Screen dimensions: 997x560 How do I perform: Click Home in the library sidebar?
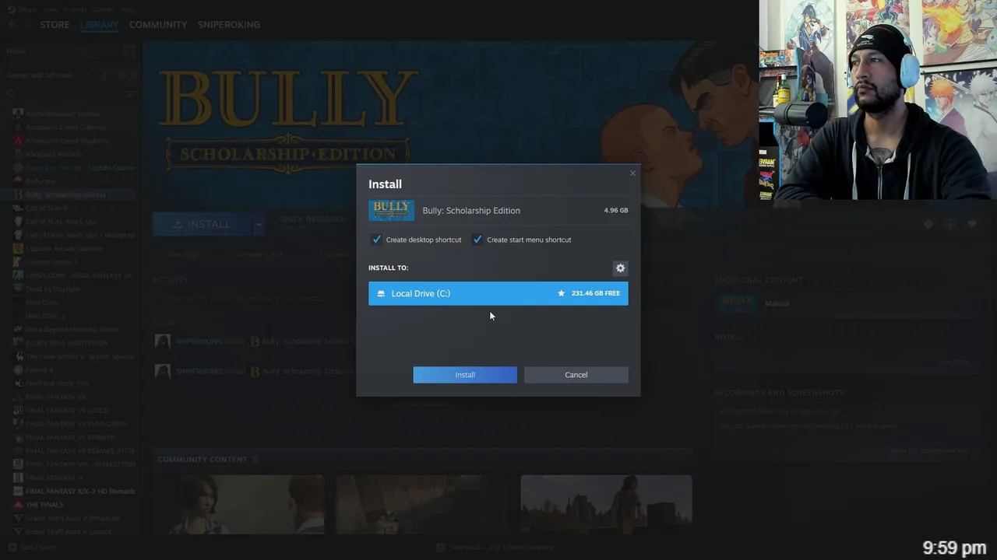tap(16, 51)
